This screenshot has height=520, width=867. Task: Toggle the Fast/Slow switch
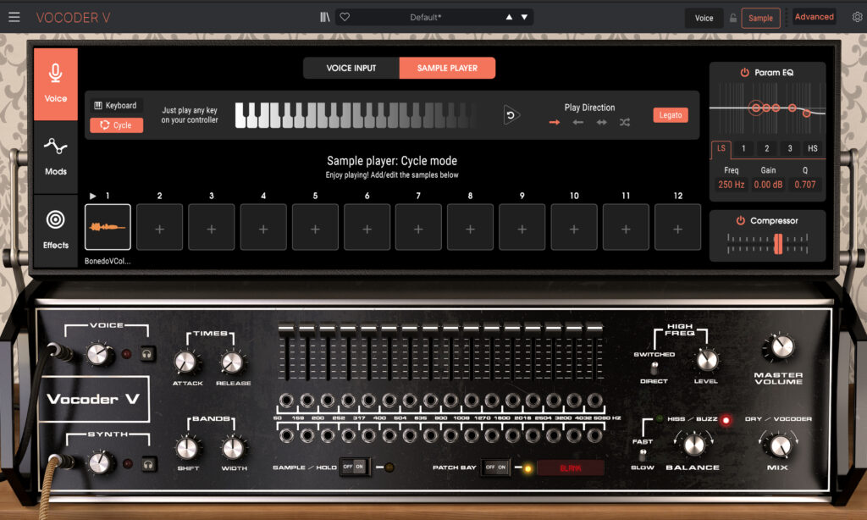[x=643, y=455]
